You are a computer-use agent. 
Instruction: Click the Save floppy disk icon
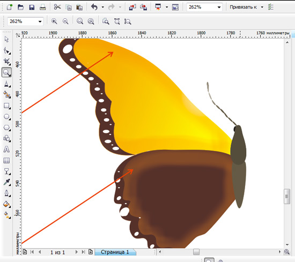pos(32,7)
